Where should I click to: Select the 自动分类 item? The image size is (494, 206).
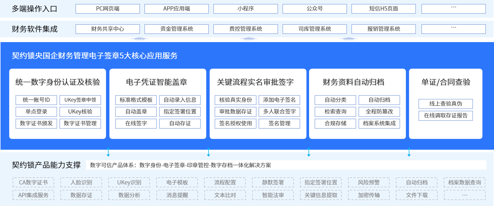pyautogui.click(x=335, y=100)
